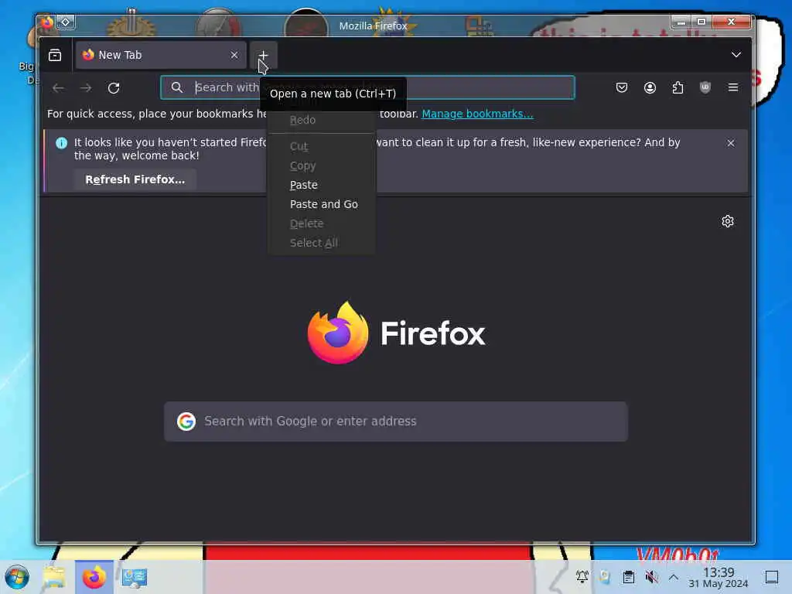The height and width of the screenshot is (594, 792).
Task: Focus the Search with Google or enter address box
Action: pyautogui.click(x=395, y=422)
